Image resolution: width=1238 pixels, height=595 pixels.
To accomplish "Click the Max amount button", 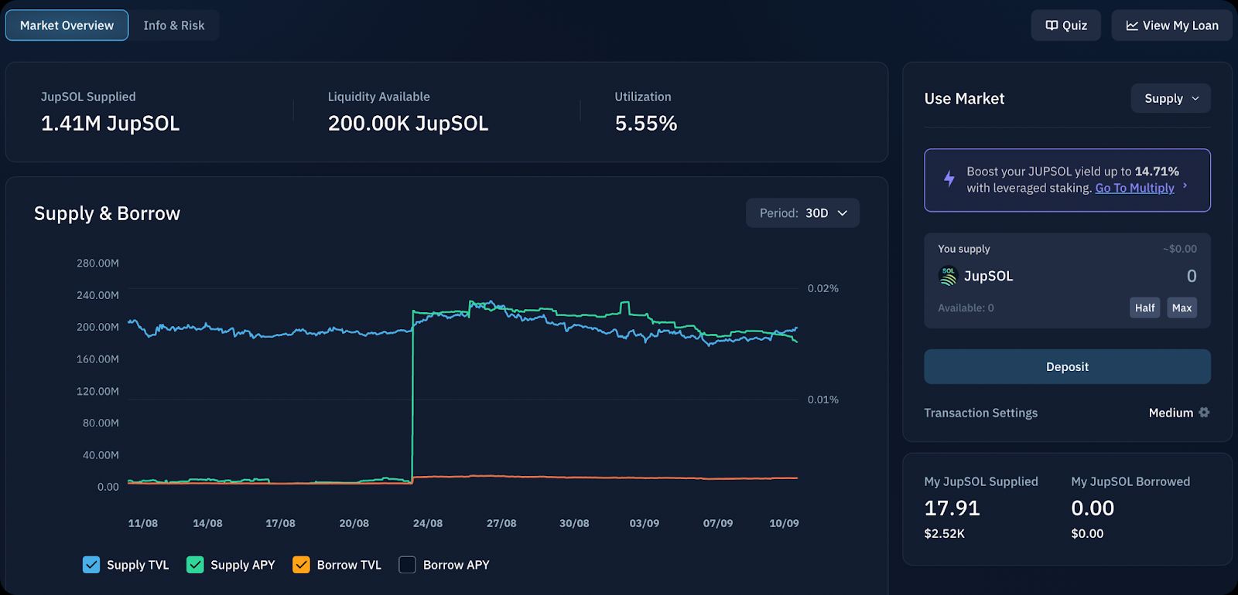I will pyautogui.click(x=1182, y=308).
